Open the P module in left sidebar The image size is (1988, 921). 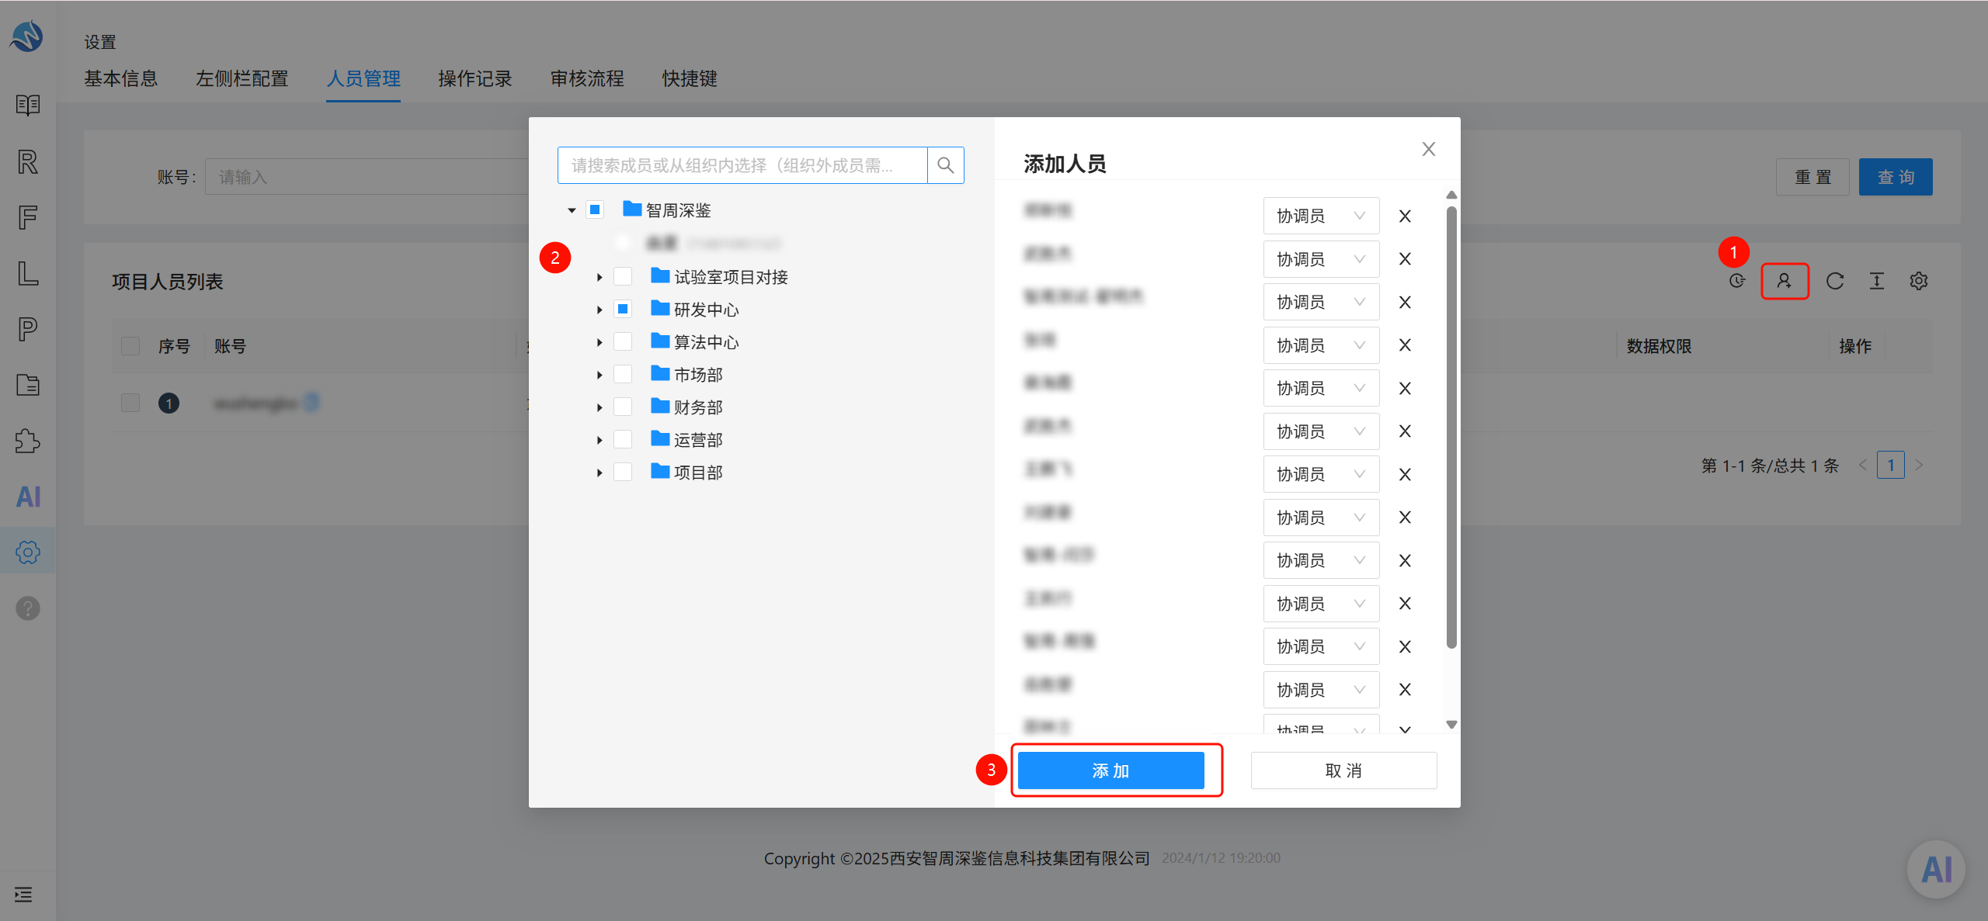28,329
